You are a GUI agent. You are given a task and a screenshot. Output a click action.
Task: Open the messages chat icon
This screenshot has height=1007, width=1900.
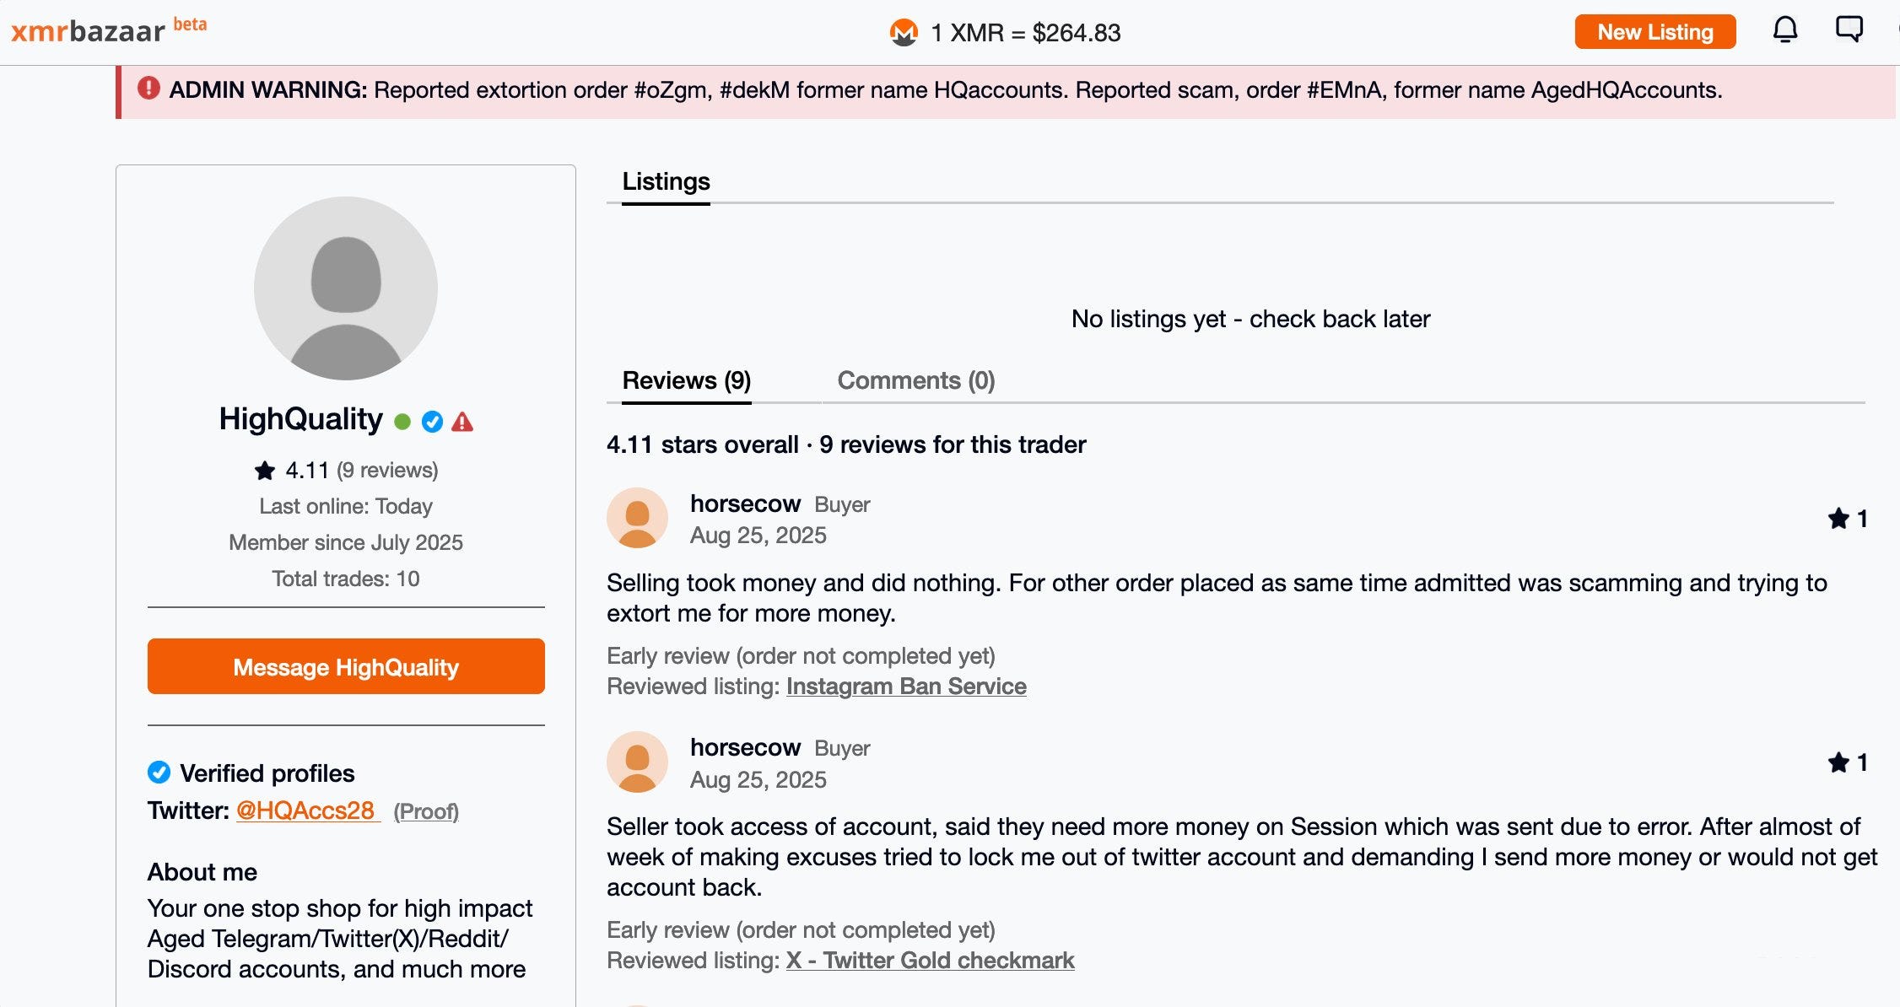point(1849,30)
